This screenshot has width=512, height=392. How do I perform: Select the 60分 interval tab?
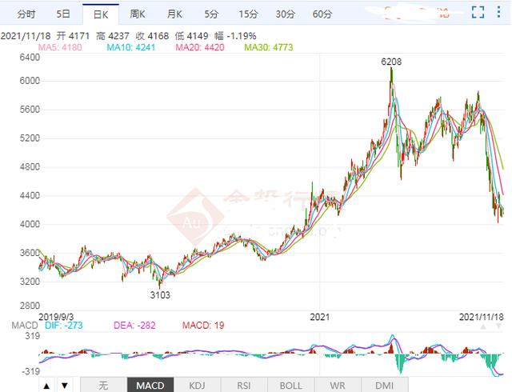point(322,14)
